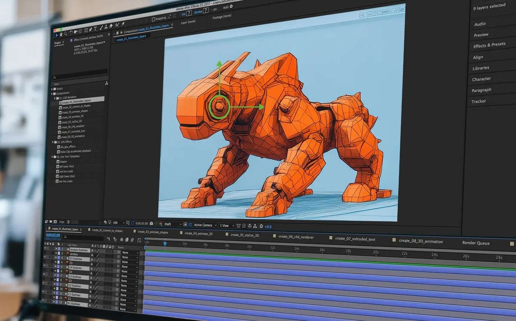Open the flowchart view icon in Project panel

106,83
